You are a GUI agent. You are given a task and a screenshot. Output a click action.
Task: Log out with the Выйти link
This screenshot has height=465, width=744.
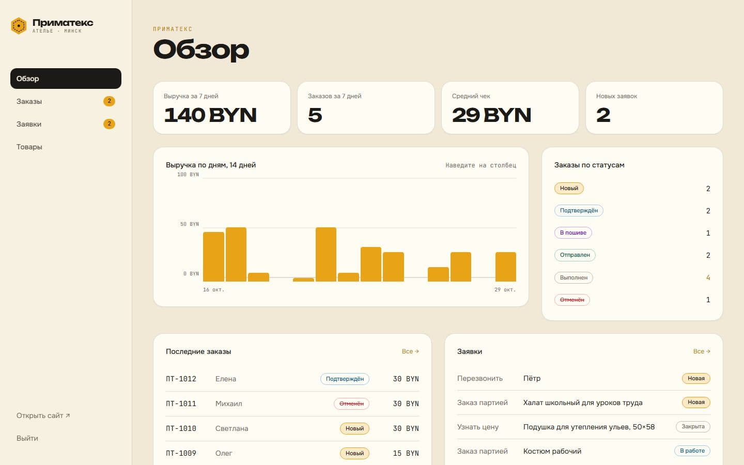(x=27, y=438)
